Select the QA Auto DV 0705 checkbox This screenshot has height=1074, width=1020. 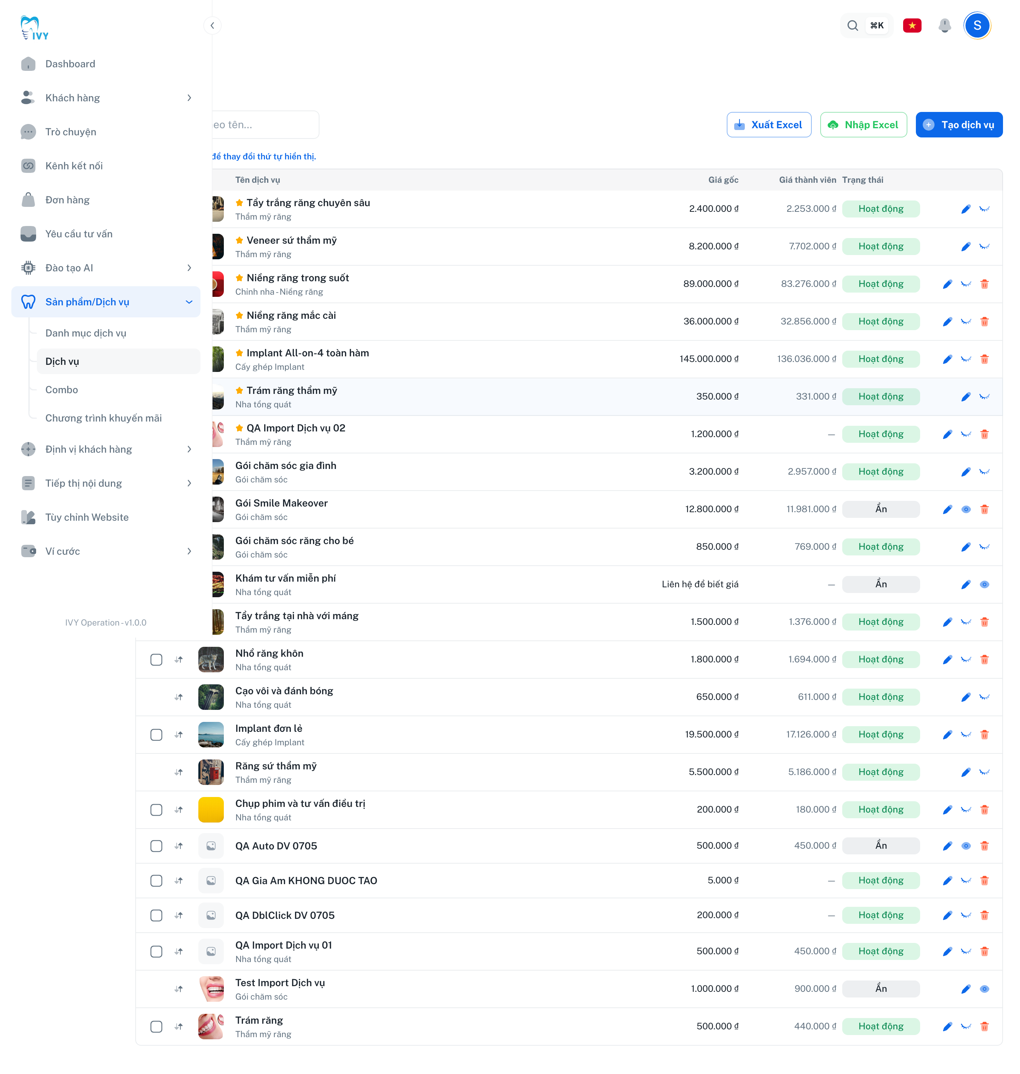point(156,846)
